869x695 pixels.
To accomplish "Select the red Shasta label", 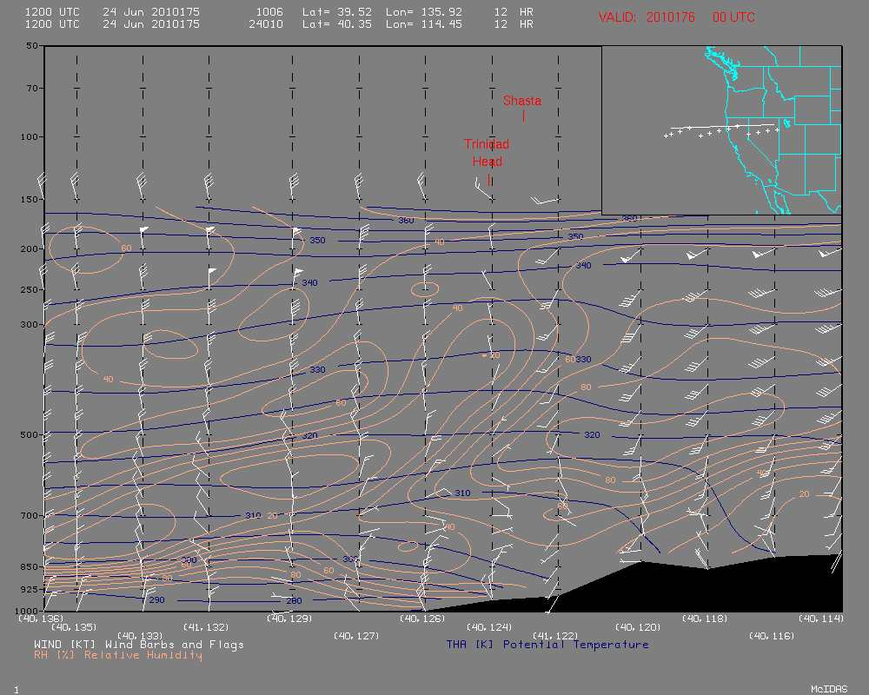I will click(522, 101).
